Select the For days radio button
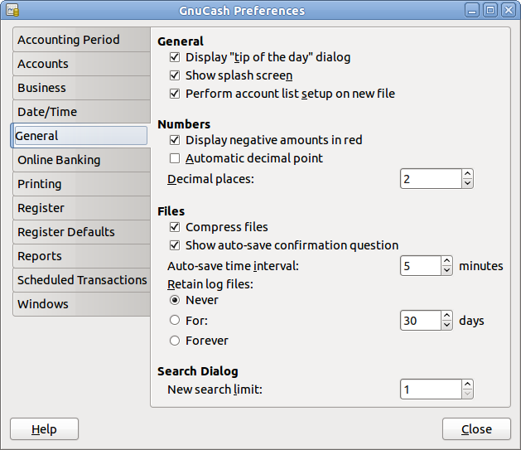 (x=175, y=321)
